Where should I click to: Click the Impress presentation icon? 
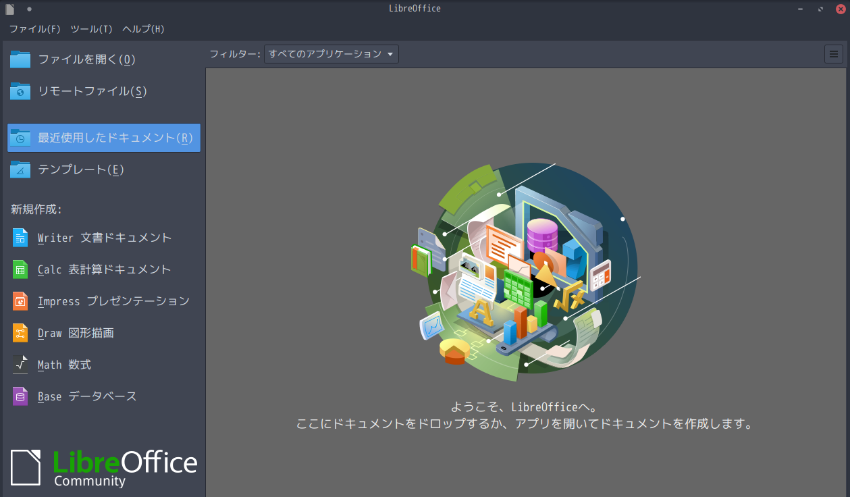pos(20,301)
